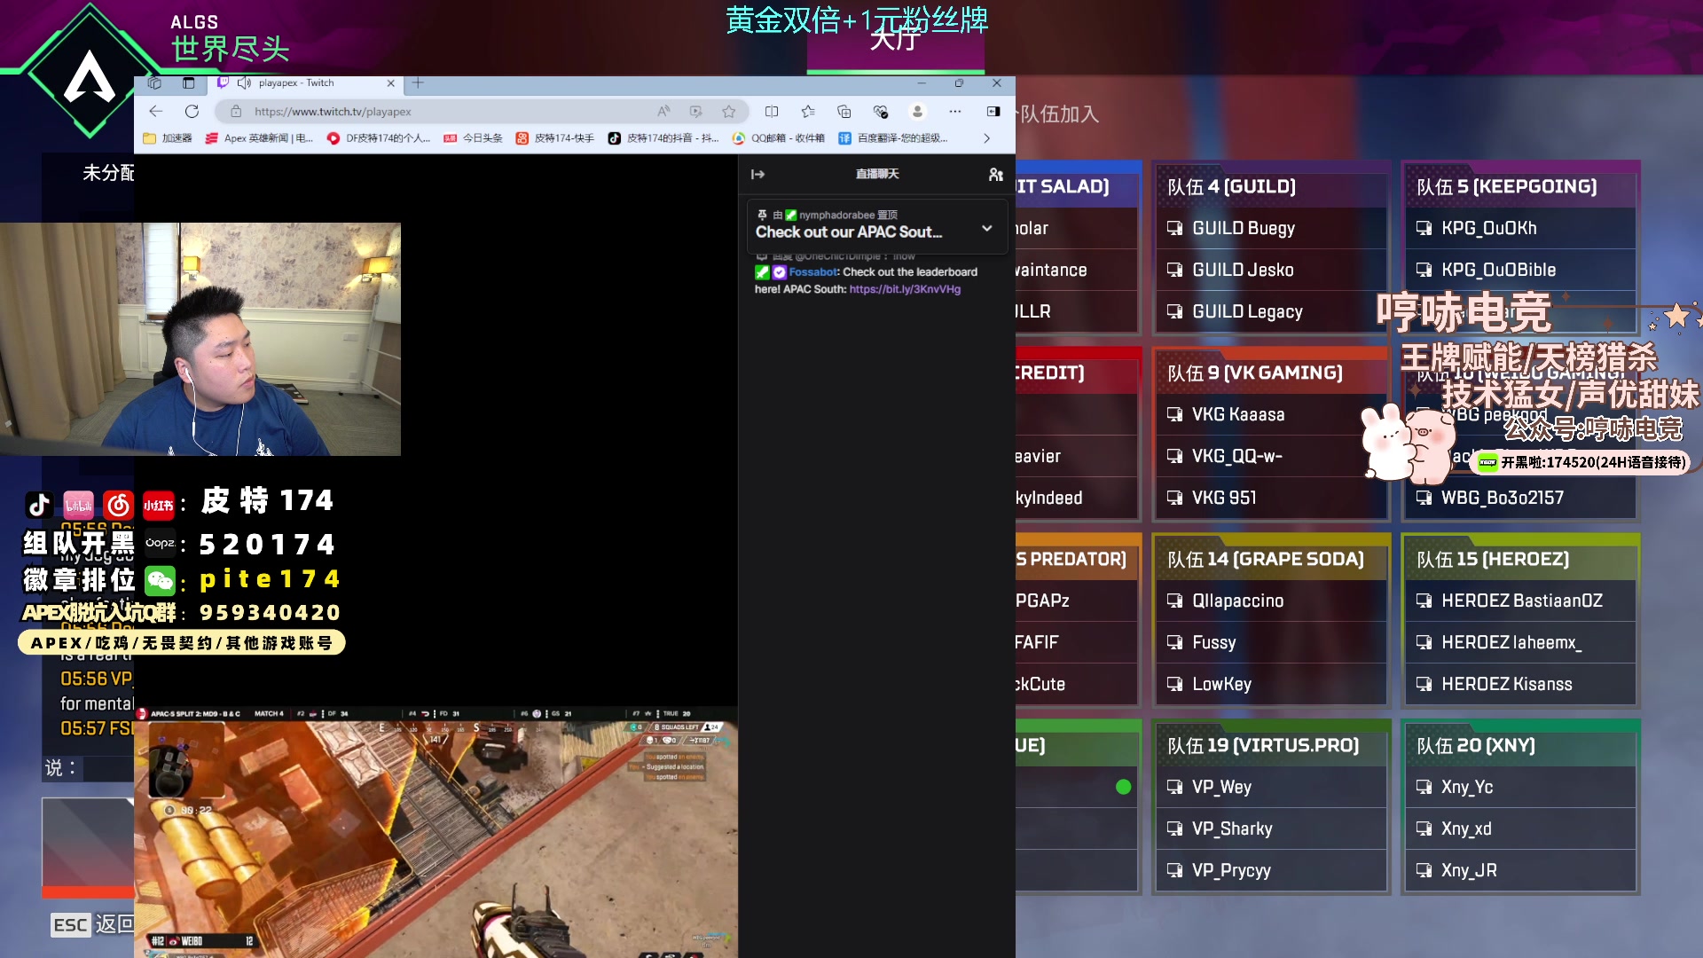This screenshot has height=958, width=1703.
Task: Click spectate icon next to VKG_QQ-w-
Action: coord(1174,456)
